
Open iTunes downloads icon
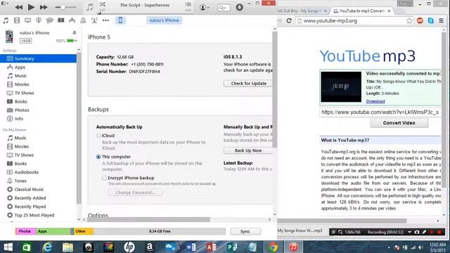239,7
